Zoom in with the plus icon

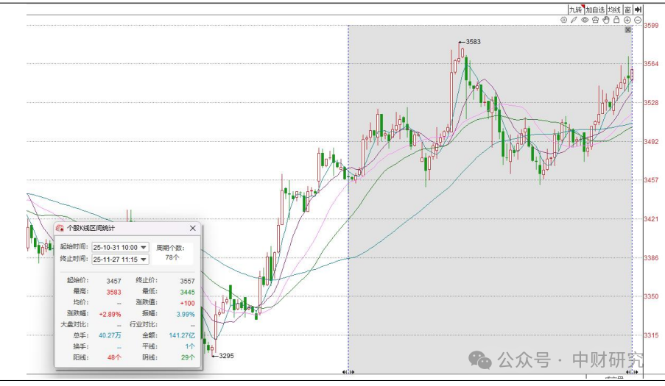point(627,20)
